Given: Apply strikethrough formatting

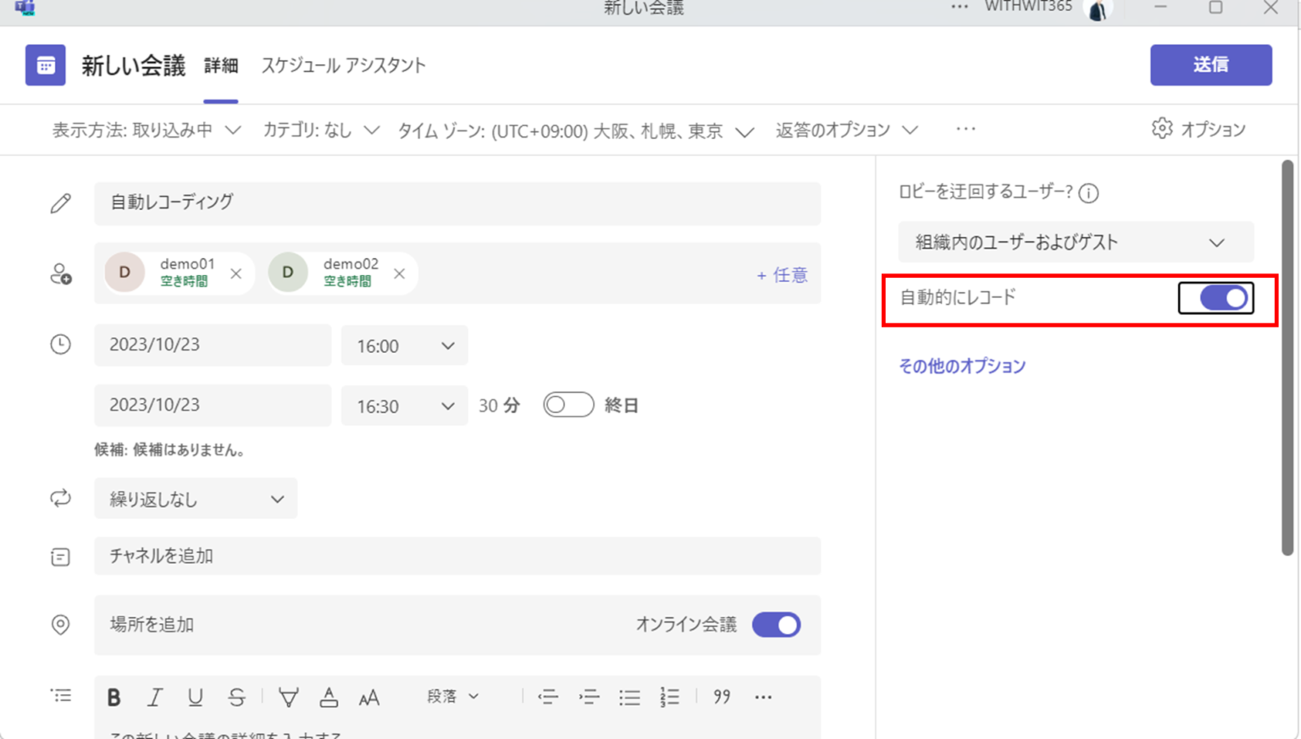Looking at the screenshot, I should tap(236, 697).
